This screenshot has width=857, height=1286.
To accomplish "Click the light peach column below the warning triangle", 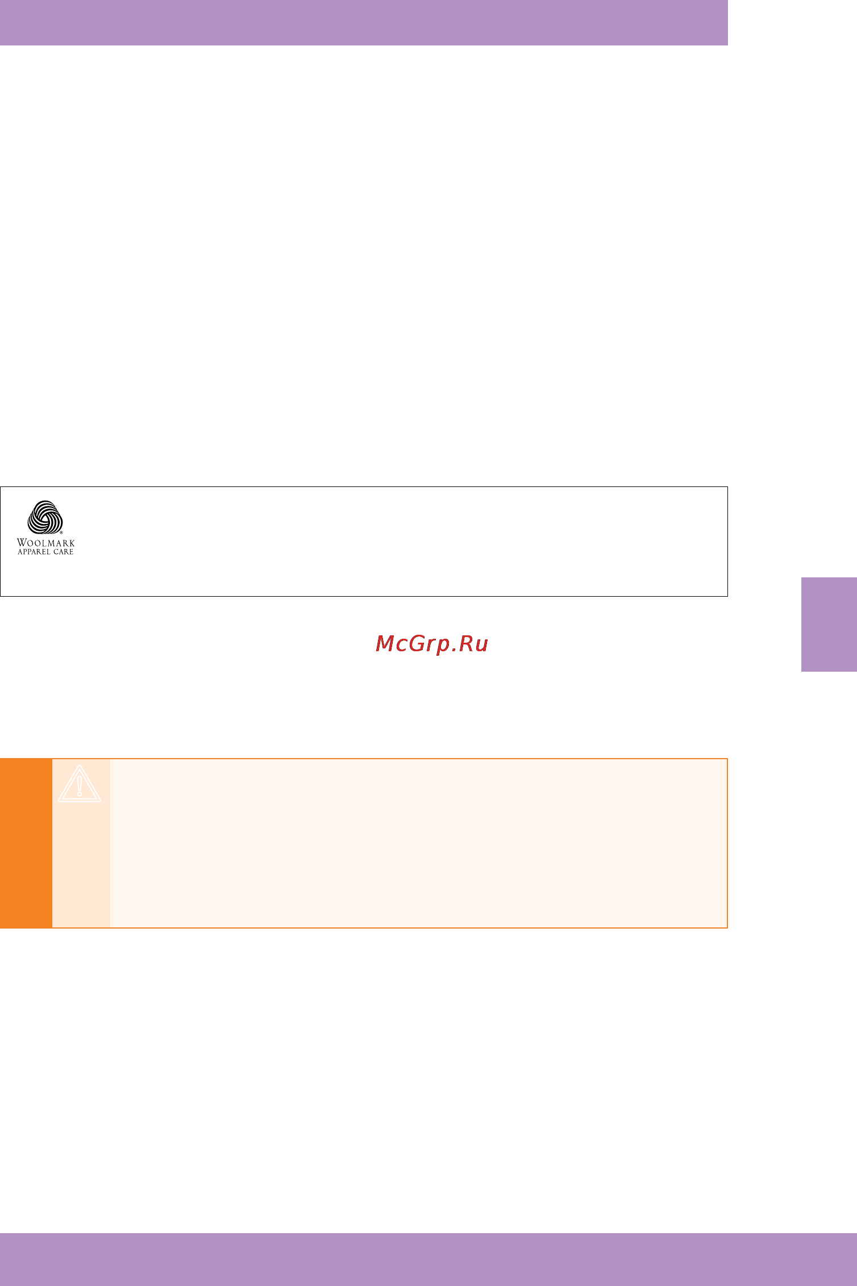I will [81, 864].
